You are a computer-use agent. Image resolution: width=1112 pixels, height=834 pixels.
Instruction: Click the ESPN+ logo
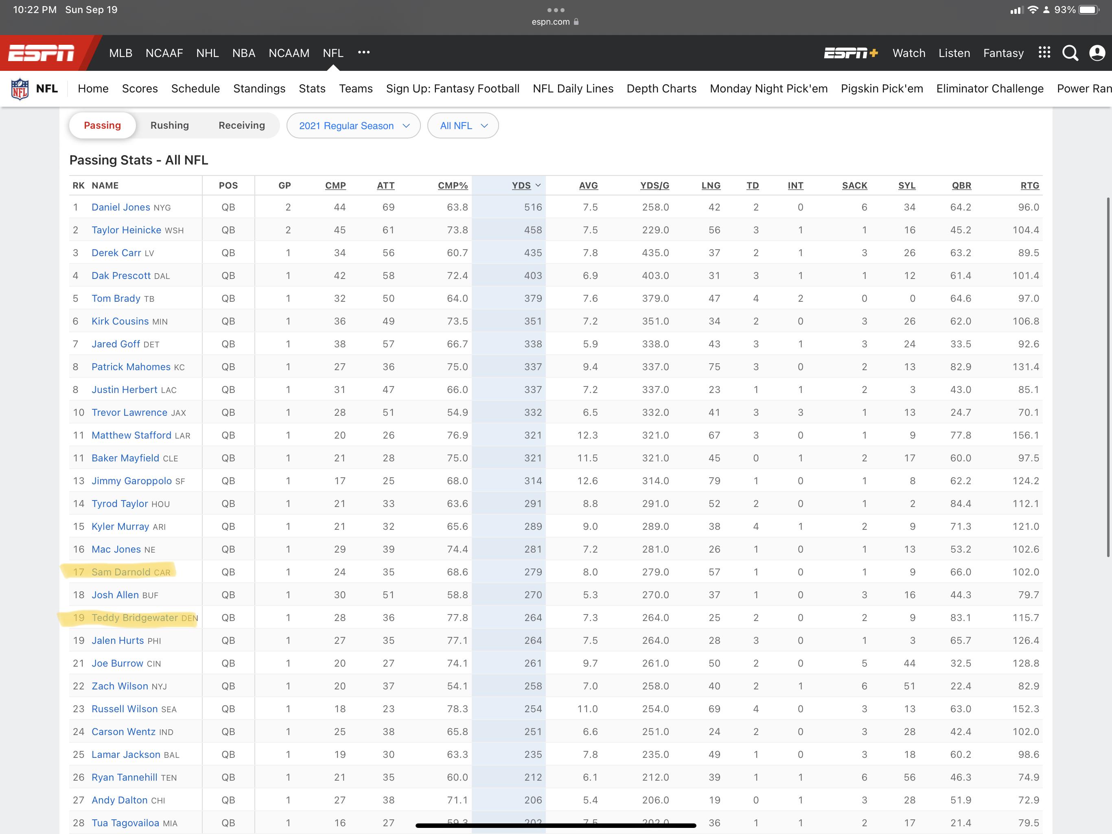(x=851, y=53)
